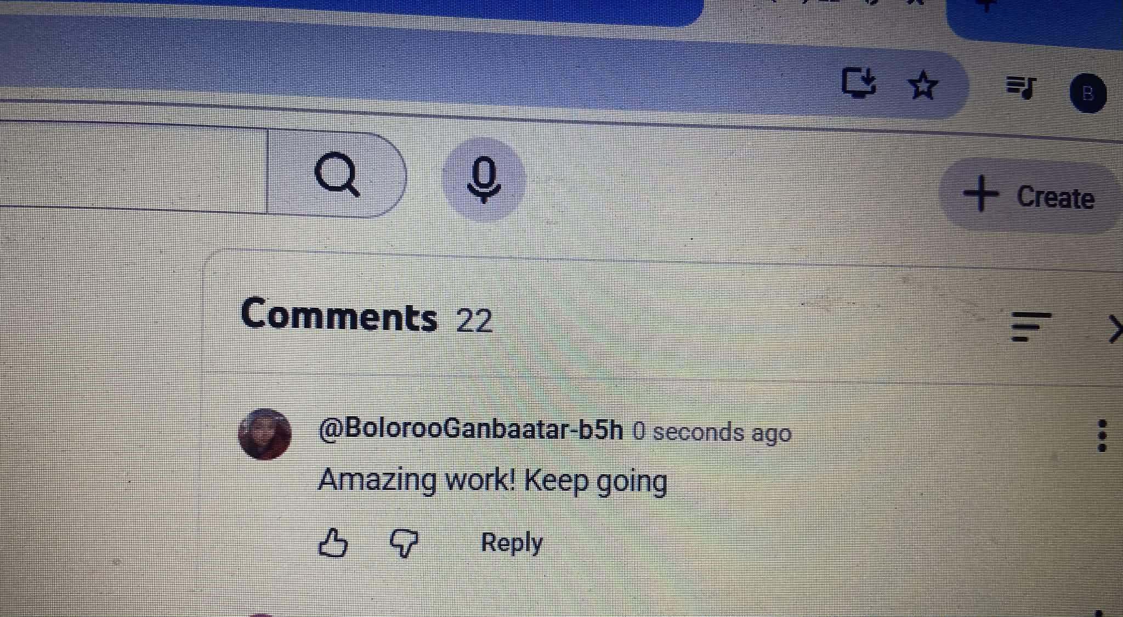The image size is (1123, 617).
Task: Open the @BolorooGanbaatar-b5h channel link
Action: (470, 429)
